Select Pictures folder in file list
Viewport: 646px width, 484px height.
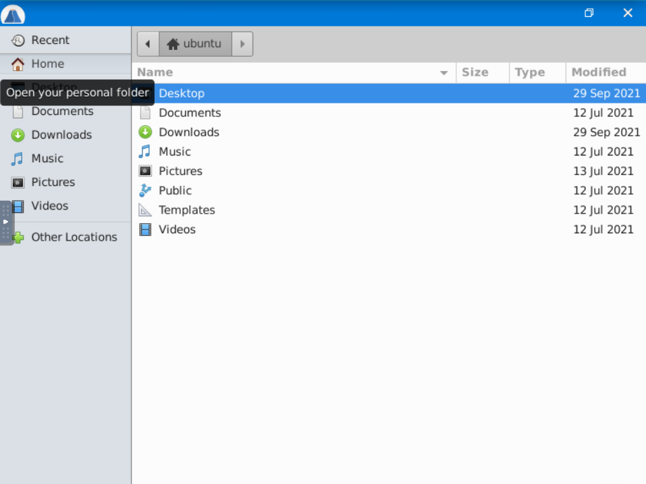389,171
